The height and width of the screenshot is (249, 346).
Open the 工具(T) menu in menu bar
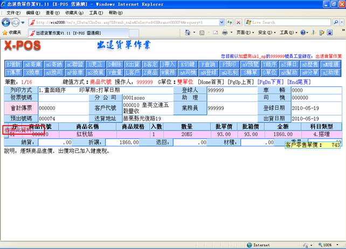click(x=95, y=12)
